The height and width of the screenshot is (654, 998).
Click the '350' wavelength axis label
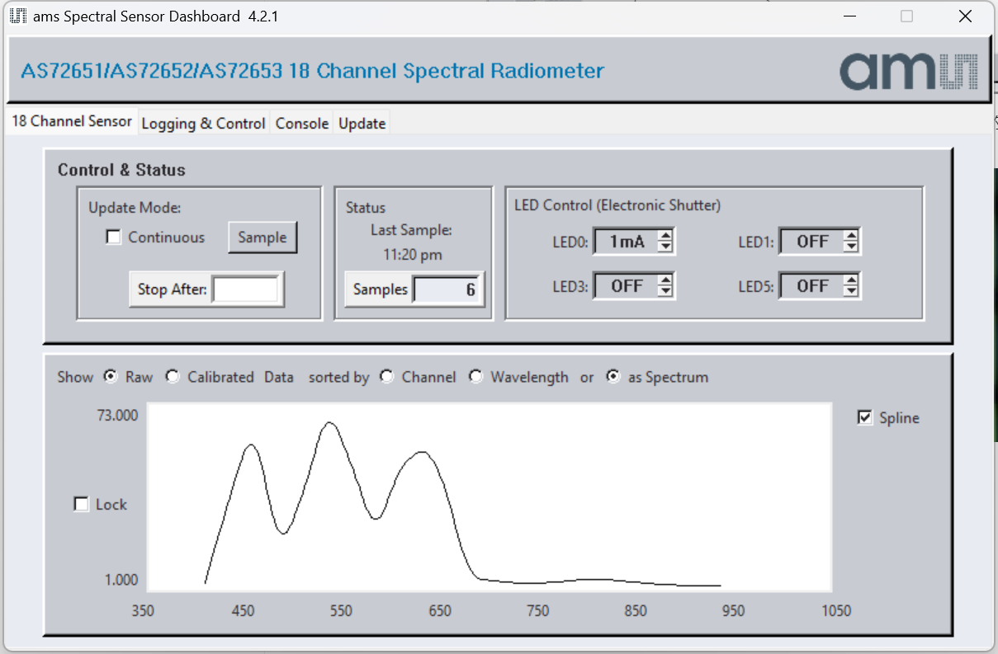click(x=144, y=611)
